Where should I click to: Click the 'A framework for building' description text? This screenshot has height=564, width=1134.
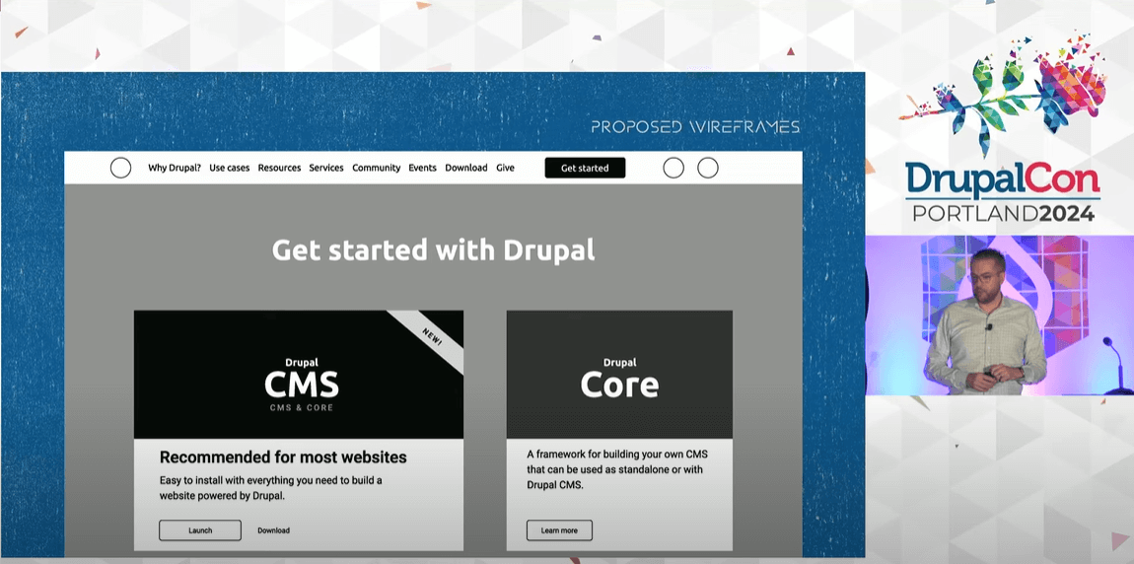point(617,469)
